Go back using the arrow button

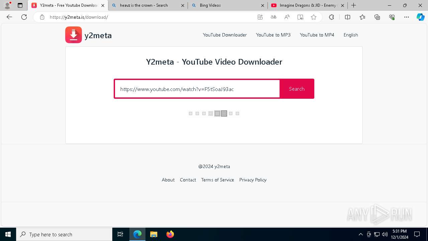coord(9,17)
